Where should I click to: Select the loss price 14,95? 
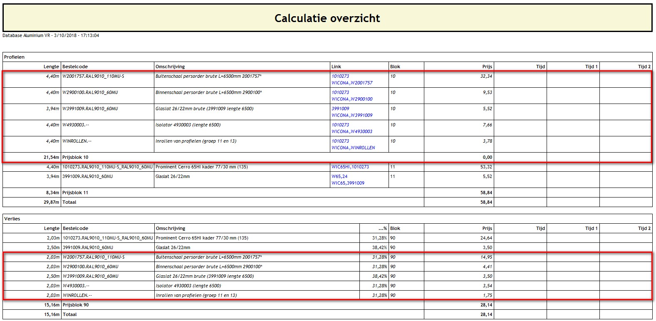(x=486, y=257)
